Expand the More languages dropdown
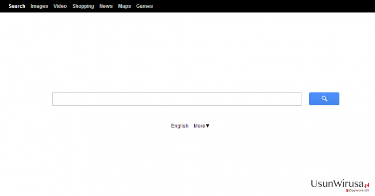The width and height of the screenshot is (375, 196). click(202, 126)
